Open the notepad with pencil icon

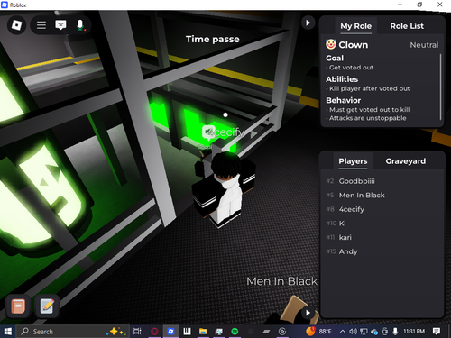pos(47,306)
